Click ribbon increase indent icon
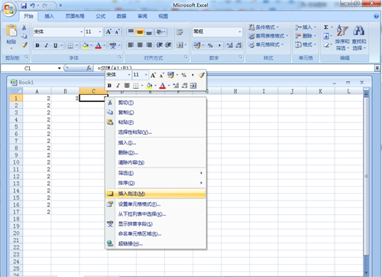 (x=168, y=45)
